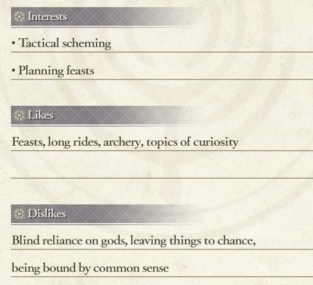The image size is (313, 285).
Task: Click the Dislikes header banner's patterned area
Action: click(x=116, y=214)
